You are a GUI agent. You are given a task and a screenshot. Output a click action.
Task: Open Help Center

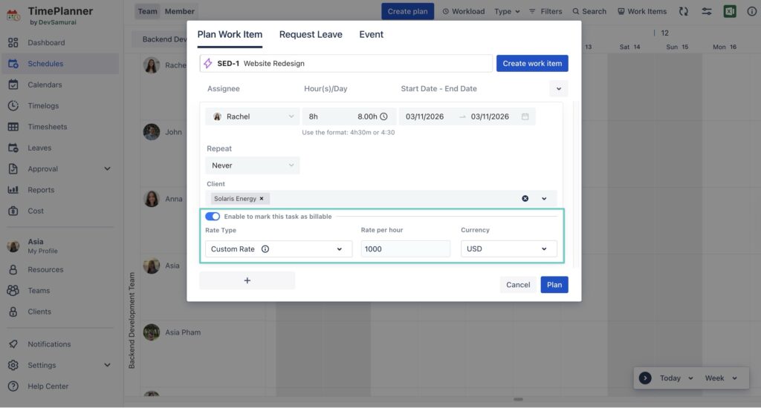48,386
